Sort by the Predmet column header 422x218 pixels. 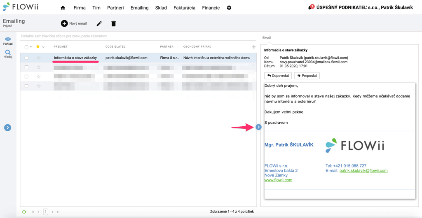[x=60, y=47]
